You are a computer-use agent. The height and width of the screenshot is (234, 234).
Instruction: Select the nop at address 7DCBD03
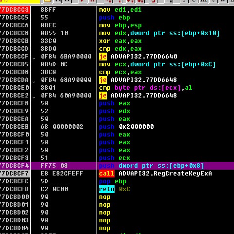[105, 221]
